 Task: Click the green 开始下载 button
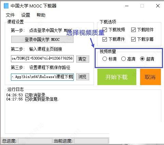coord(117,77)
